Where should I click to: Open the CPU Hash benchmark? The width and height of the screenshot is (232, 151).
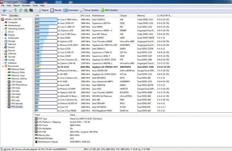click(x=15, y=94)
